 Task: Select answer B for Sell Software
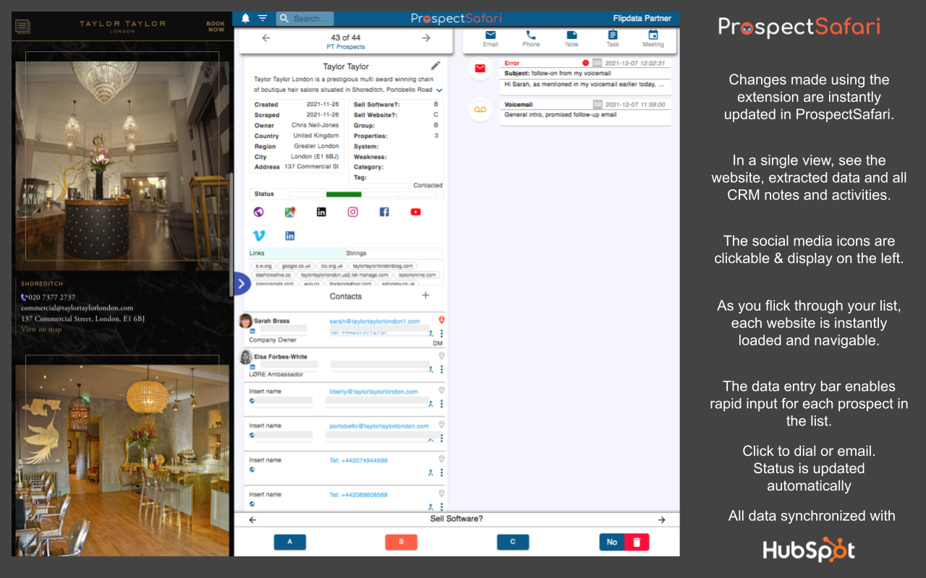[401, 541]
